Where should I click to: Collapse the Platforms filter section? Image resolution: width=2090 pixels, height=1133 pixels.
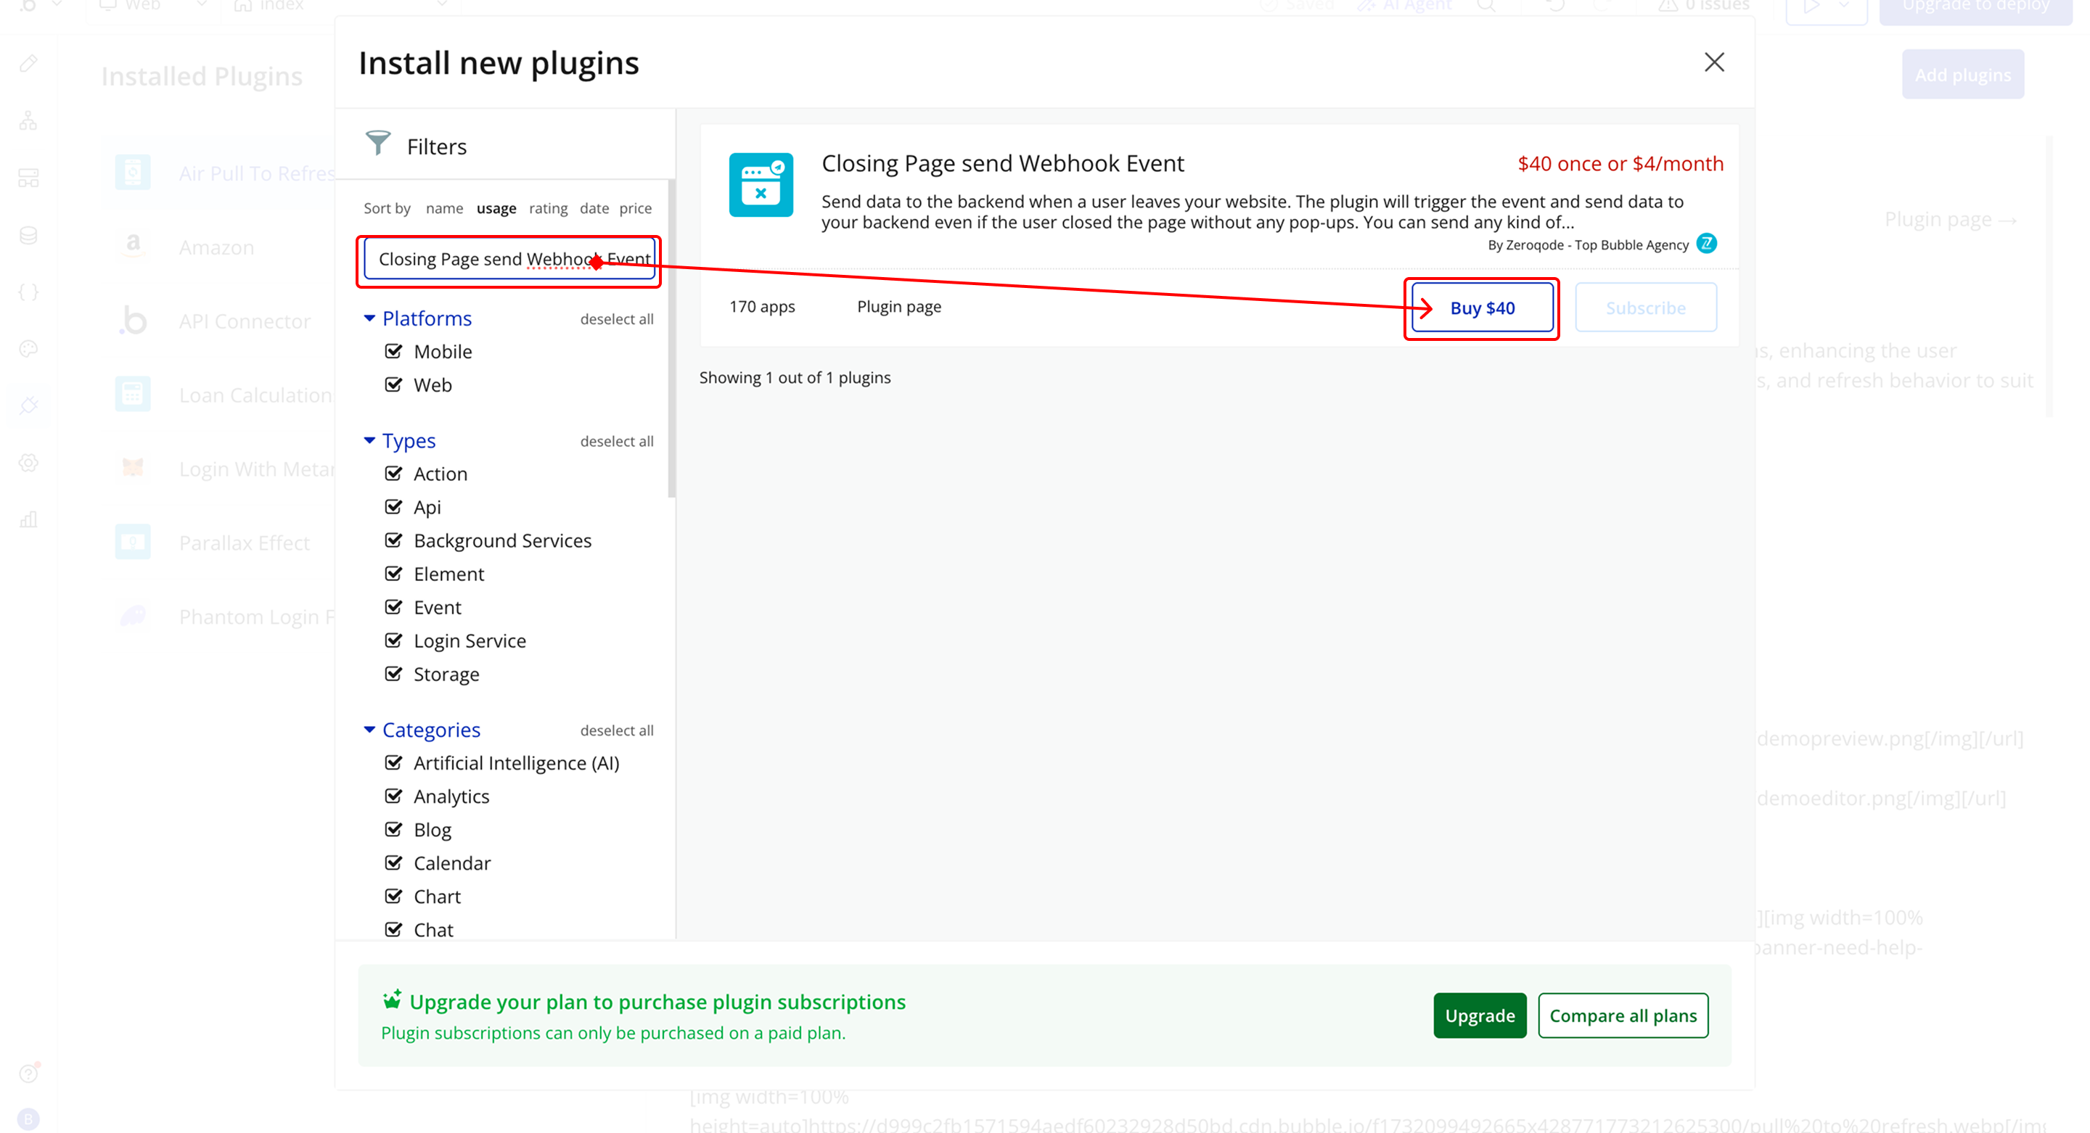coord(369,318)
